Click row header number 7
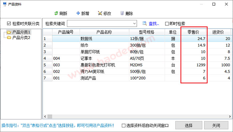 48,78
